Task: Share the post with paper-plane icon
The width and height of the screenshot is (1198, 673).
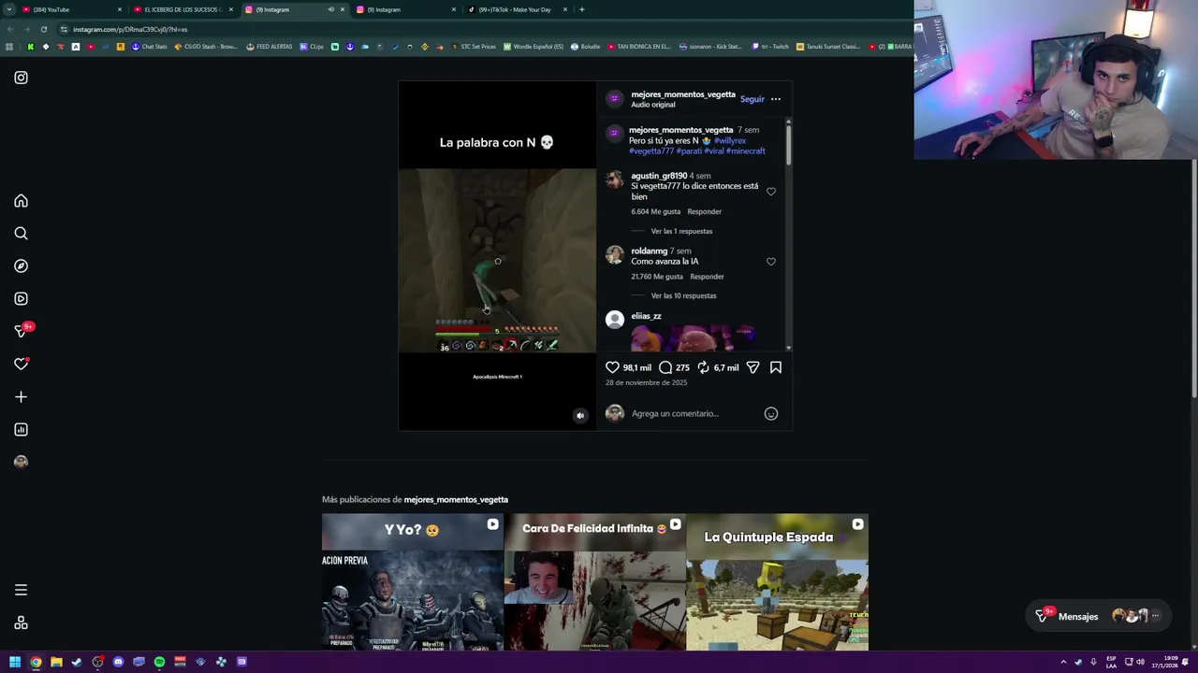Action: click(x=752, y=367)
